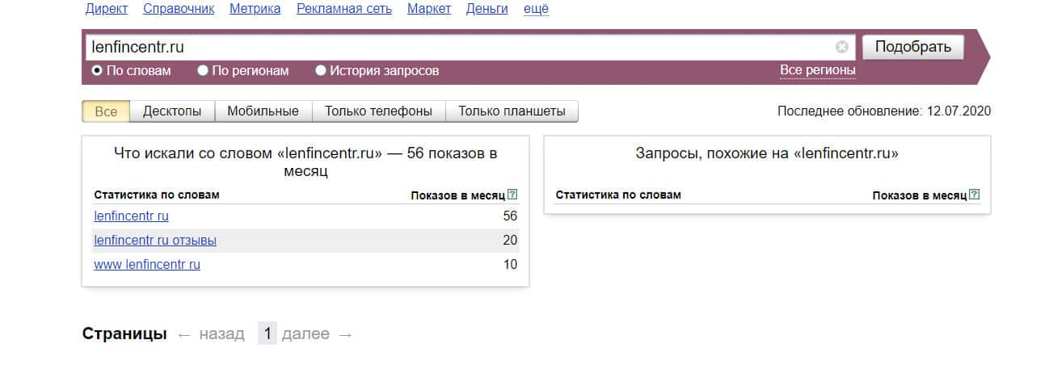Switch to the "Мобильные" device tab
Viewport: 1049px width, 369px height.
[x=263, y=111]
